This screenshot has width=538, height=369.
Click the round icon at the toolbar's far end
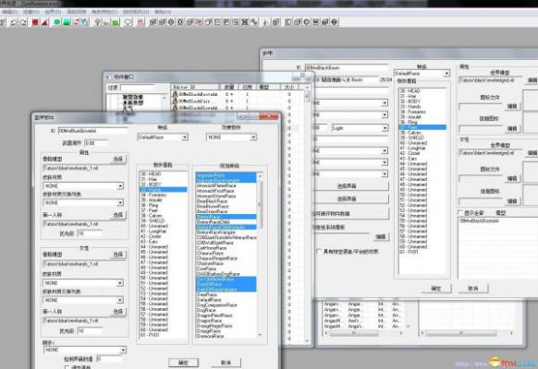(x=335, y=22)
